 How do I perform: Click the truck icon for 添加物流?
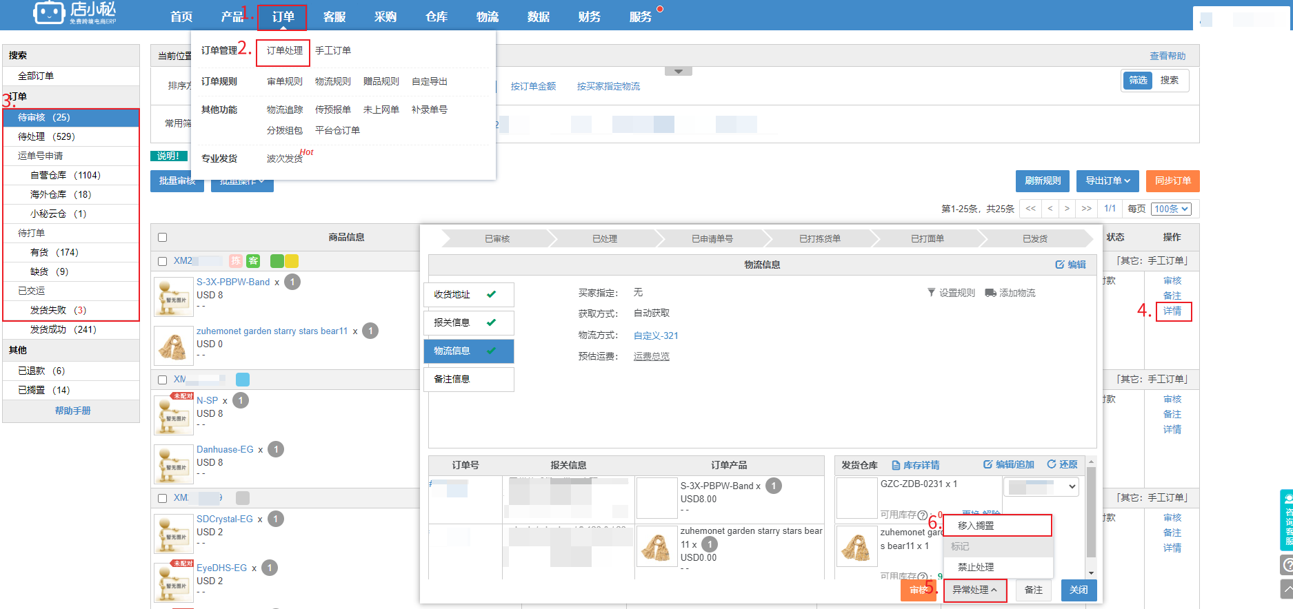pos(990,293)
